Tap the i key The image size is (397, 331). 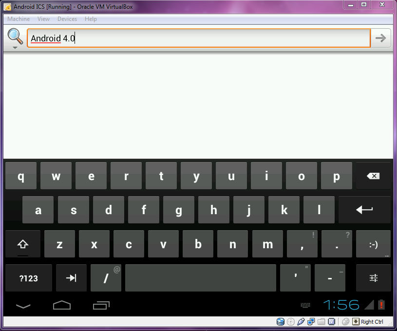[266, 176]
